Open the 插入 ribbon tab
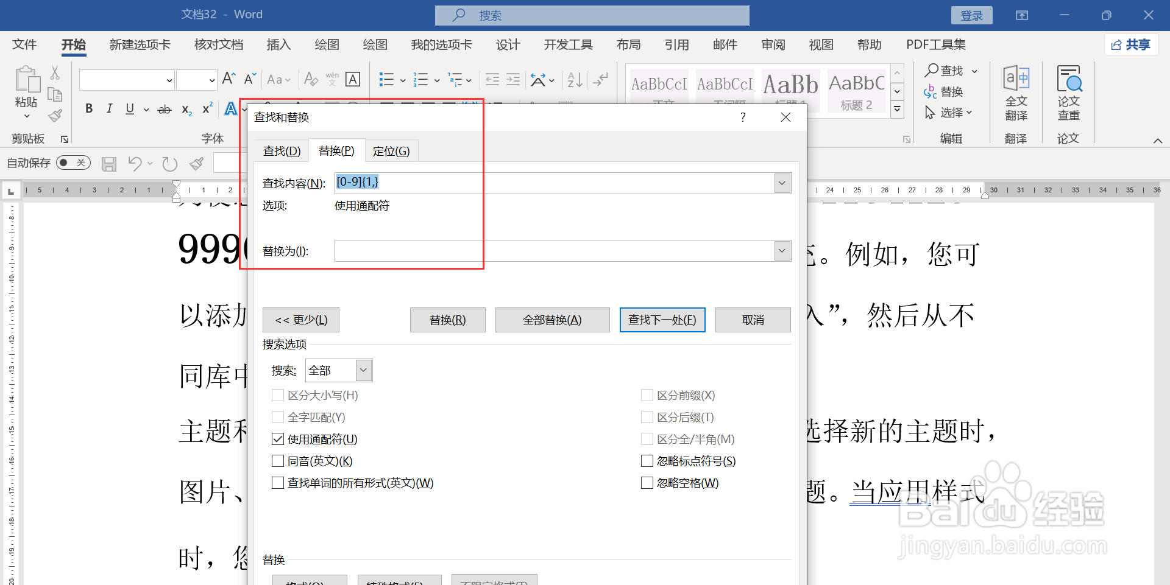1170x585 pixels. [x=278, y=44]
